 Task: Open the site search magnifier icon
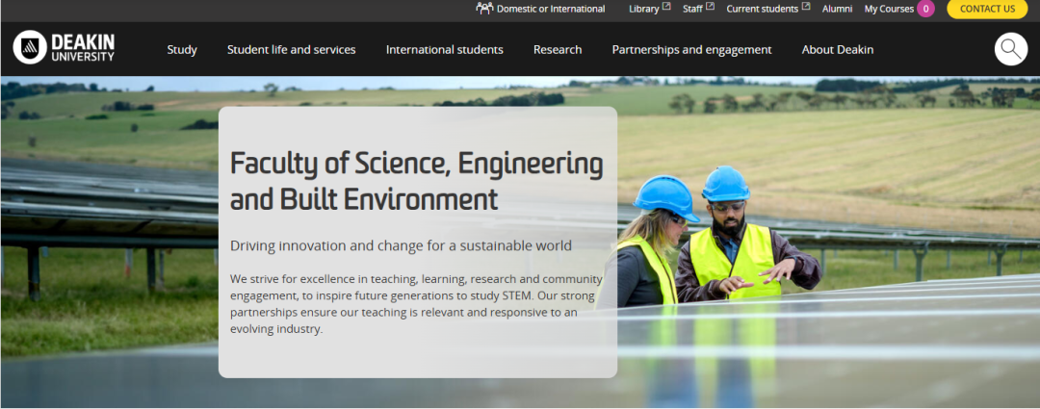(x=1011, y=49)
